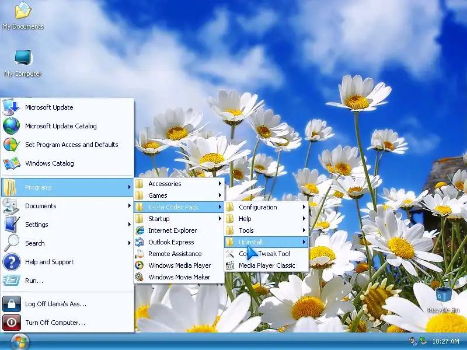
Task: Click the Start orb button on taskbar
Action: click(x=20, y=341)
